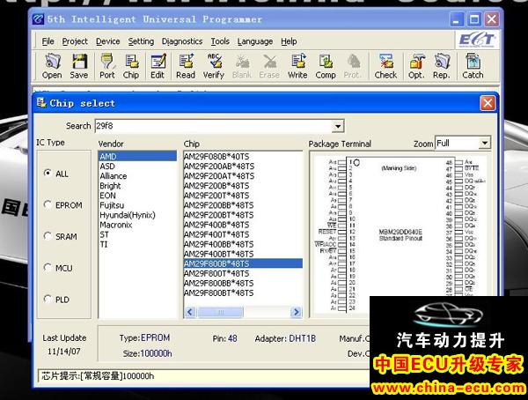
Task: Open the Project menu
Action: point(75,41)
